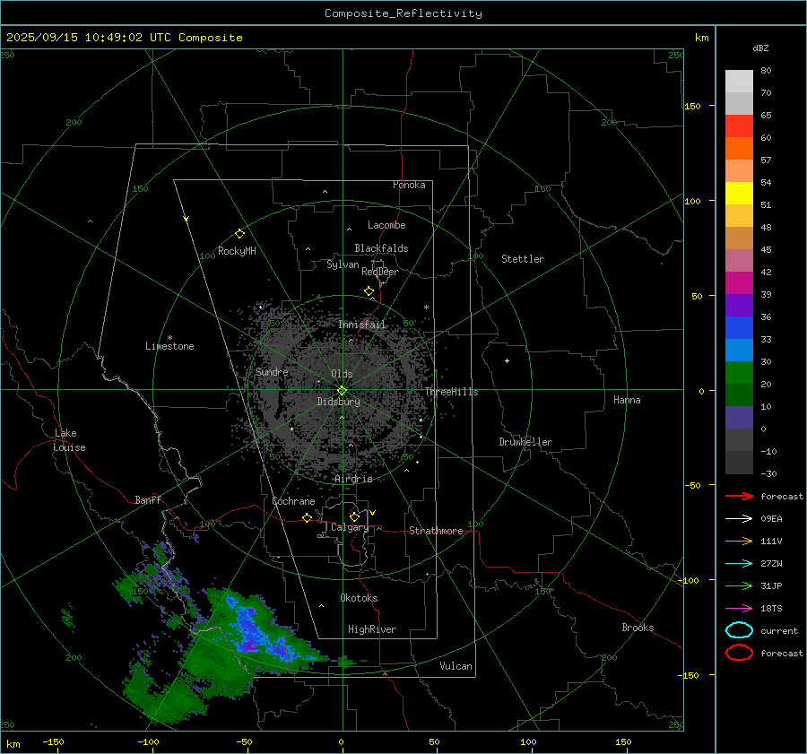Click the Calgary city label

click(x=350, y=527)
